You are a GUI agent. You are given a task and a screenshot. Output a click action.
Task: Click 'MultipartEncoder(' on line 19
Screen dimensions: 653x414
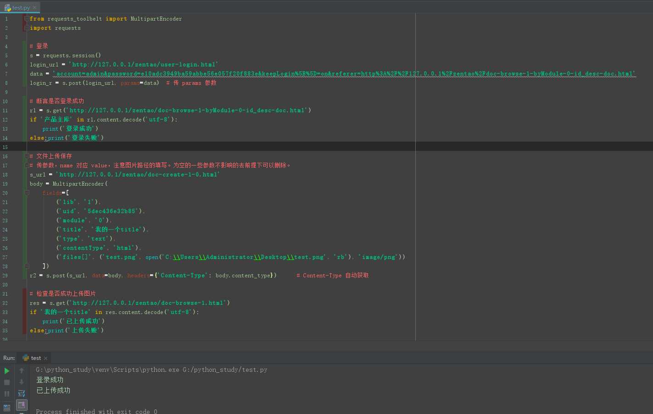pos(80,184)
